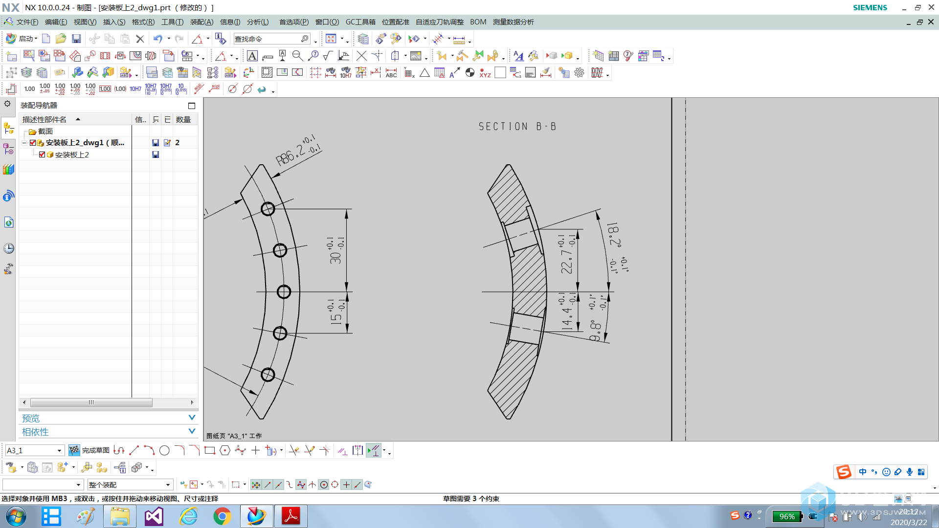The width and height of the screenshot is (939, 528).
Task: Open the 装配(A) menu
Action: pyautogui.click(x=201, y=22)
